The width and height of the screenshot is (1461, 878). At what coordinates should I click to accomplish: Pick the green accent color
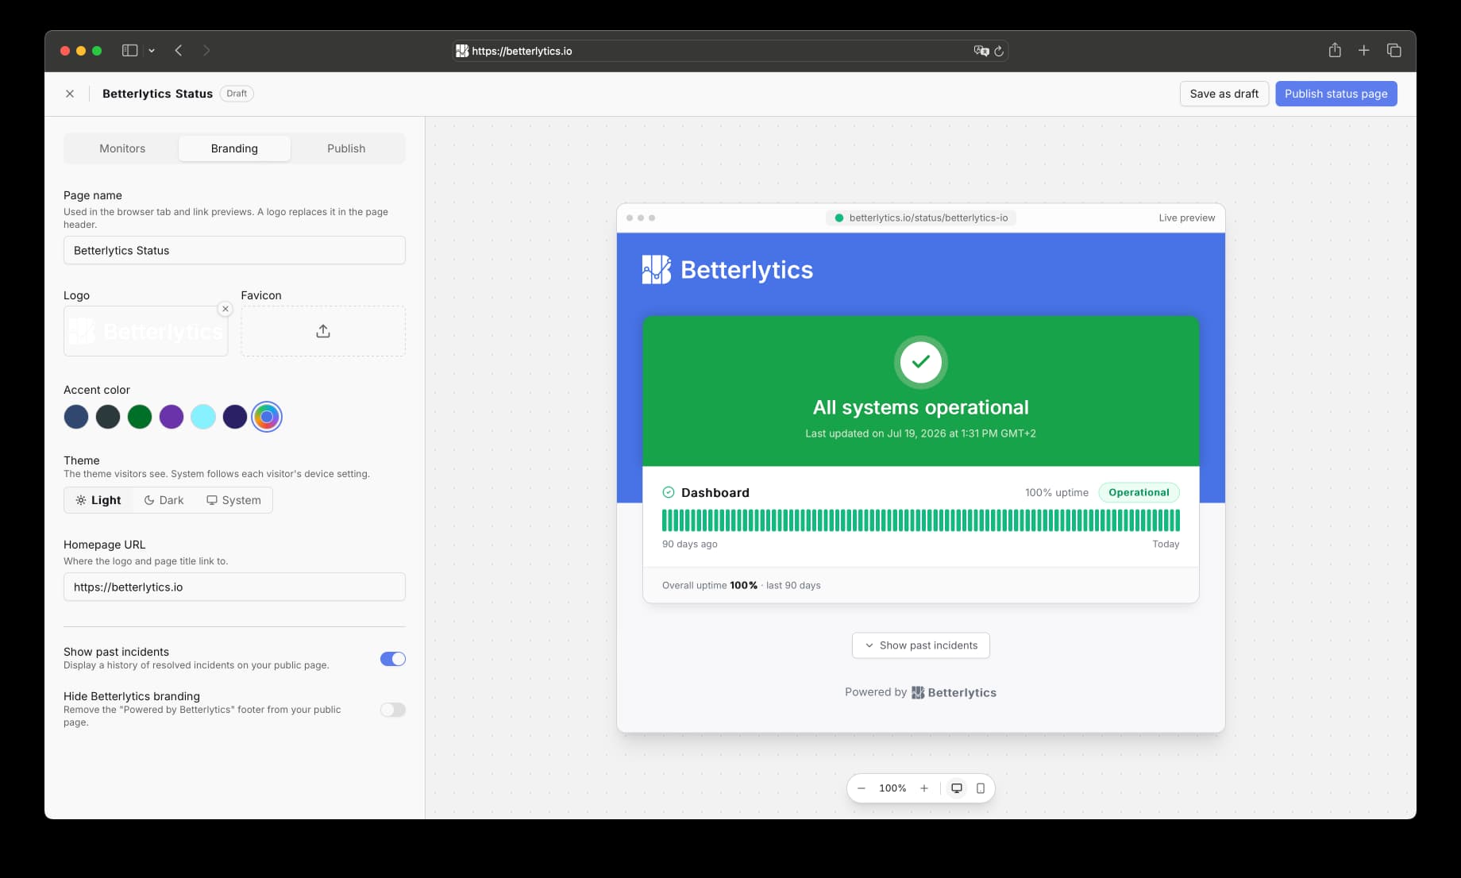[140, 417]
